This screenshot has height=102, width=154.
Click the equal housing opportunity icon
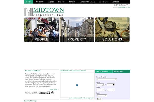(x=53, y=93)
